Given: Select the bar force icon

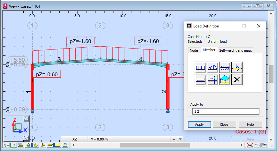Looking at the screenshot, I should 237,67.
